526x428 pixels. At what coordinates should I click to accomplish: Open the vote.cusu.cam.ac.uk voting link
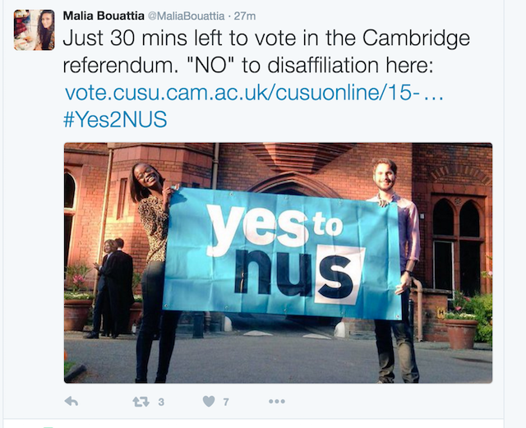(x=254, y=93)
